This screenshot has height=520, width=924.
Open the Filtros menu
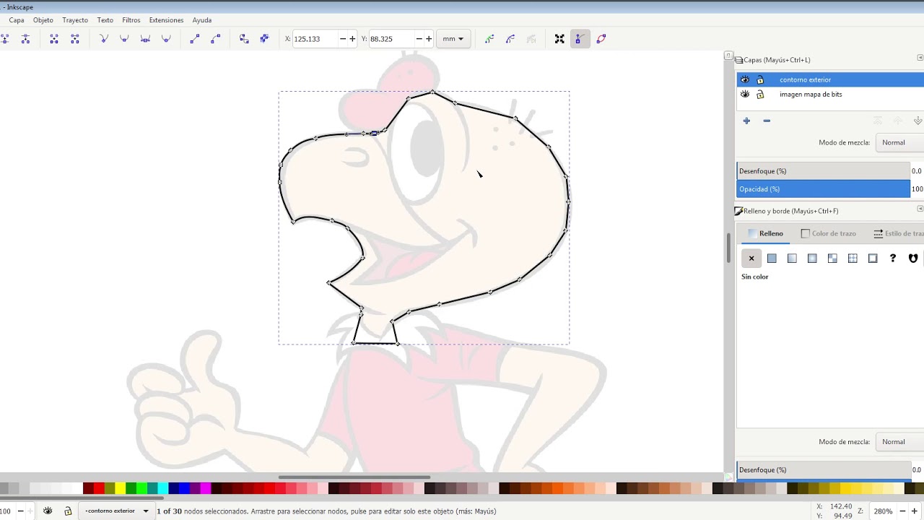coord(131,20)
